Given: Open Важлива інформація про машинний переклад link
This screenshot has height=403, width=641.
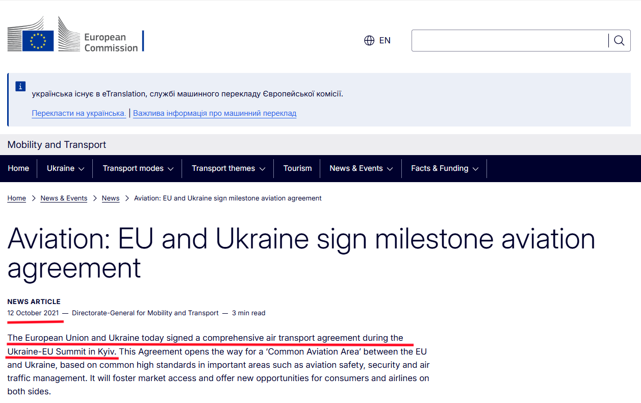Looking at the screenshot, I should [x=215, y=113].
